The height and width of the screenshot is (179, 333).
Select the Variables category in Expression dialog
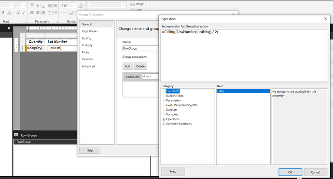(x=172, y=114)
